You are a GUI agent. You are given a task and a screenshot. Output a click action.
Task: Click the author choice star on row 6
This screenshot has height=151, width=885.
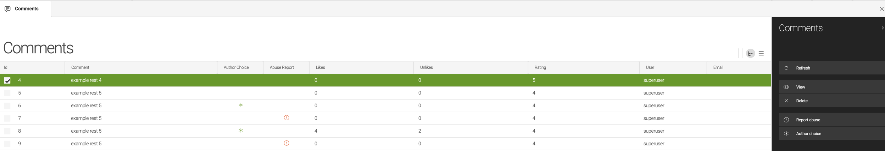coord(241,105)
